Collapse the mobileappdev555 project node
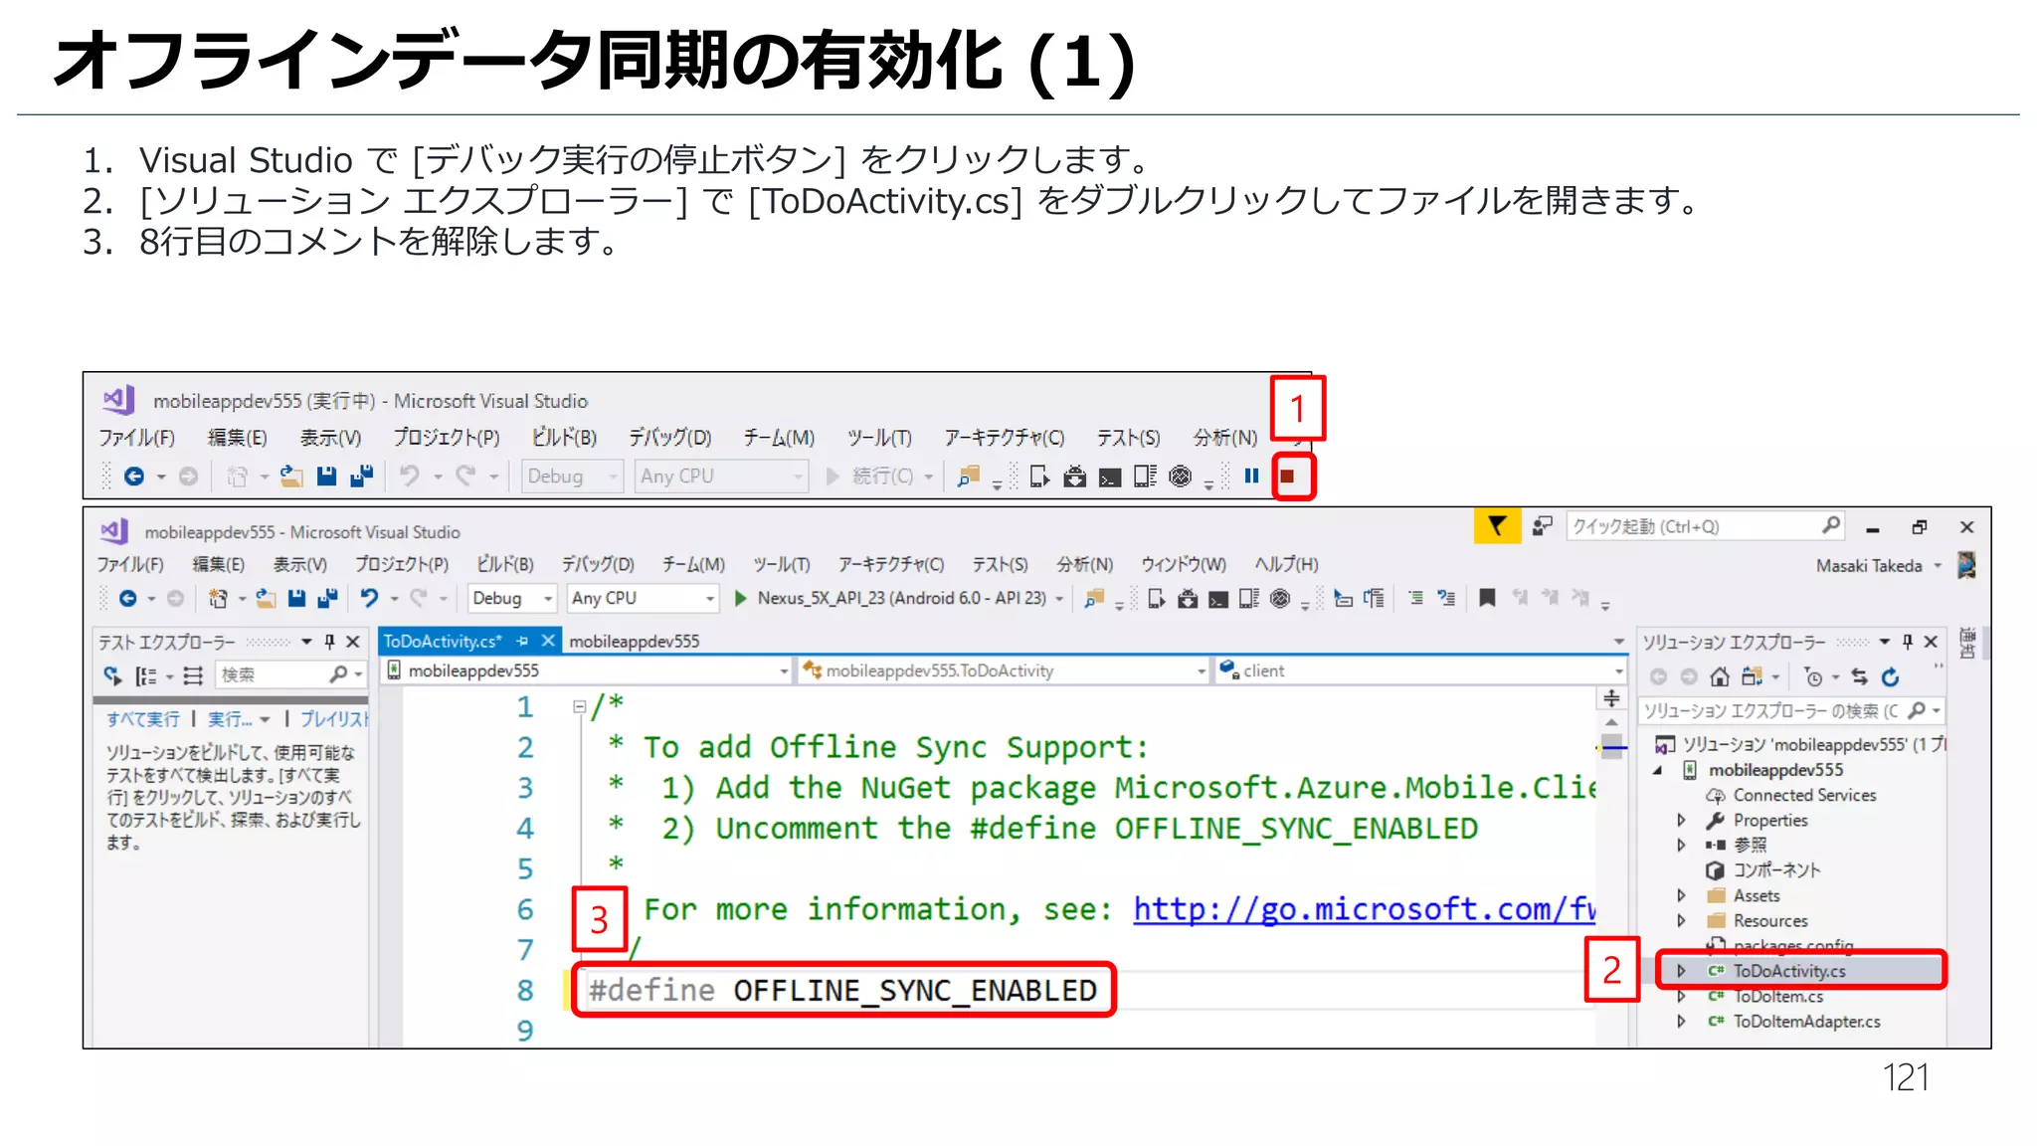 coord(1658,770)
